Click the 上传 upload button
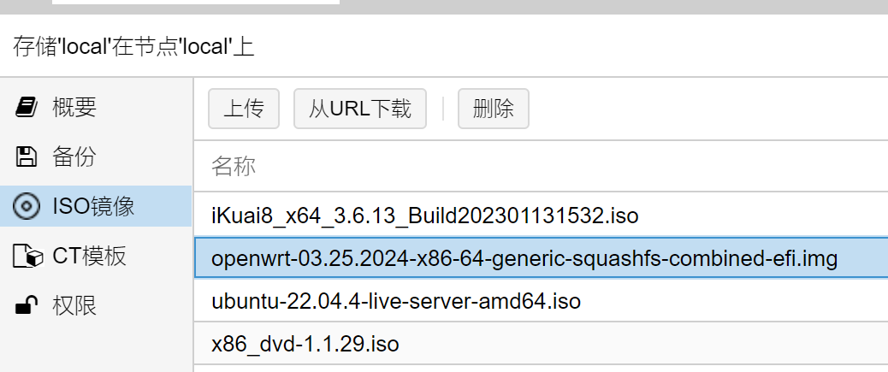 pyautogui.click(x=244, y=108)
